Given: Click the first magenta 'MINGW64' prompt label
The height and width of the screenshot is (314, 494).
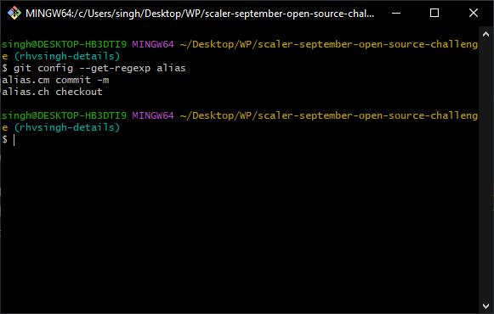Looking at the screenshot, I should (x=153, y=44).
